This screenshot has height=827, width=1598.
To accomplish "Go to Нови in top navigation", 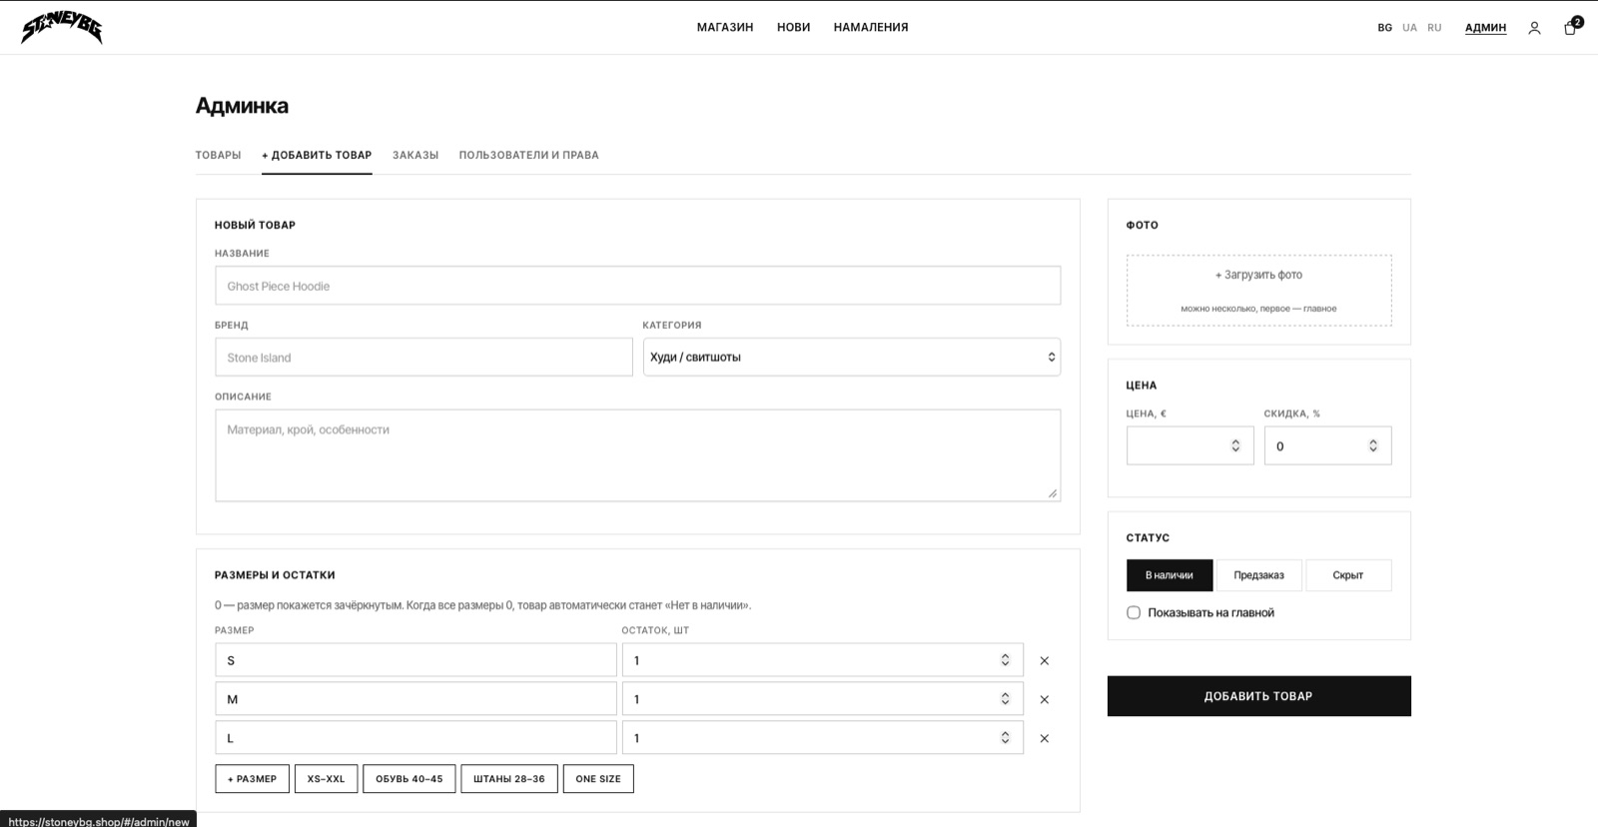I will click(x=794, y=27).
